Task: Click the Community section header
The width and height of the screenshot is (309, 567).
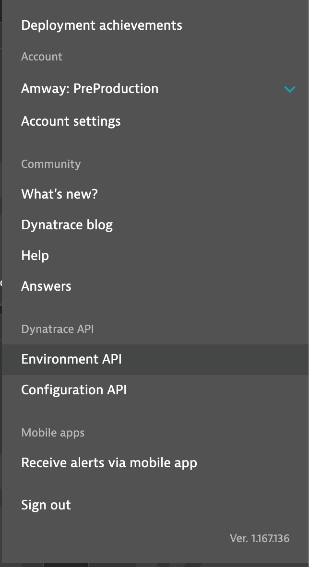Action: [x=51, y=164]
